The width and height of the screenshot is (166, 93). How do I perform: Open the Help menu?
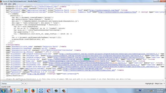(x=14, y=4)
